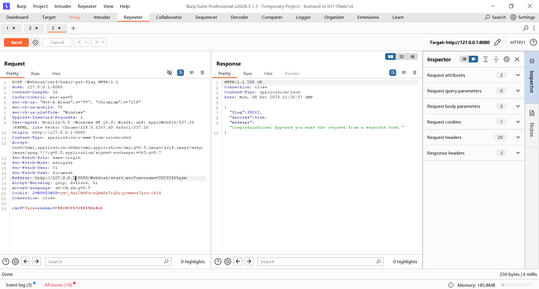The width and height of the screenshot is (539, 289).
Task: Toggle word wrap in Request panel
Action: [x=181, y=73]
